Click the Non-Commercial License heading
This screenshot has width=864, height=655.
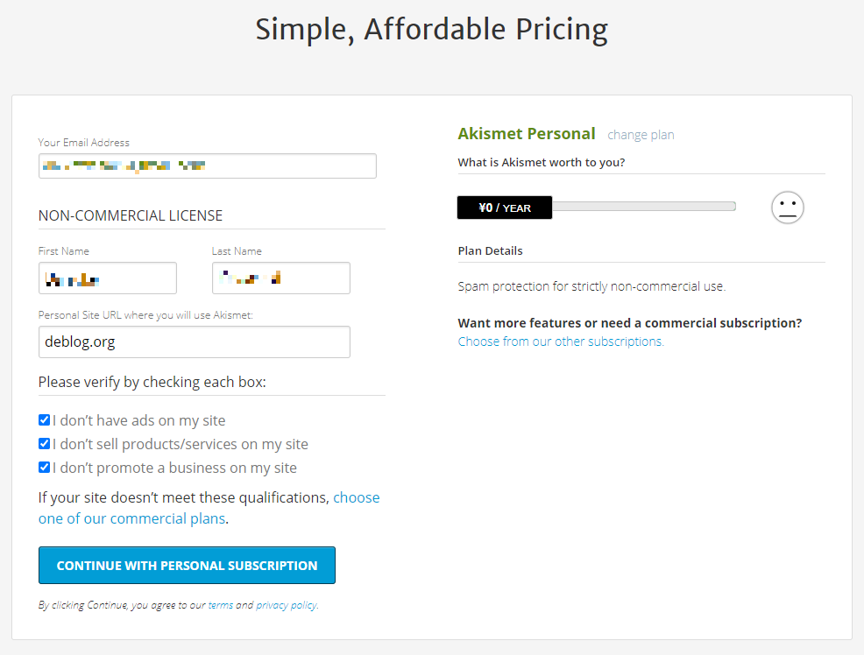131,215
